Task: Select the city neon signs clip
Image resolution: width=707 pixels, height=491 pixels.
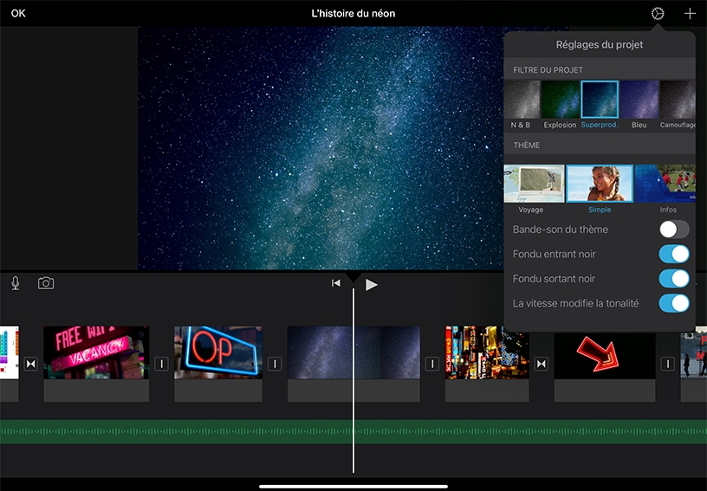Action: click(x=487, y=364)
